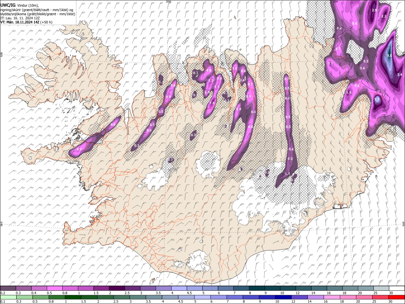
Task: Click the 20W longitude label
Action: pyautogui.click(x=169, y=2)
